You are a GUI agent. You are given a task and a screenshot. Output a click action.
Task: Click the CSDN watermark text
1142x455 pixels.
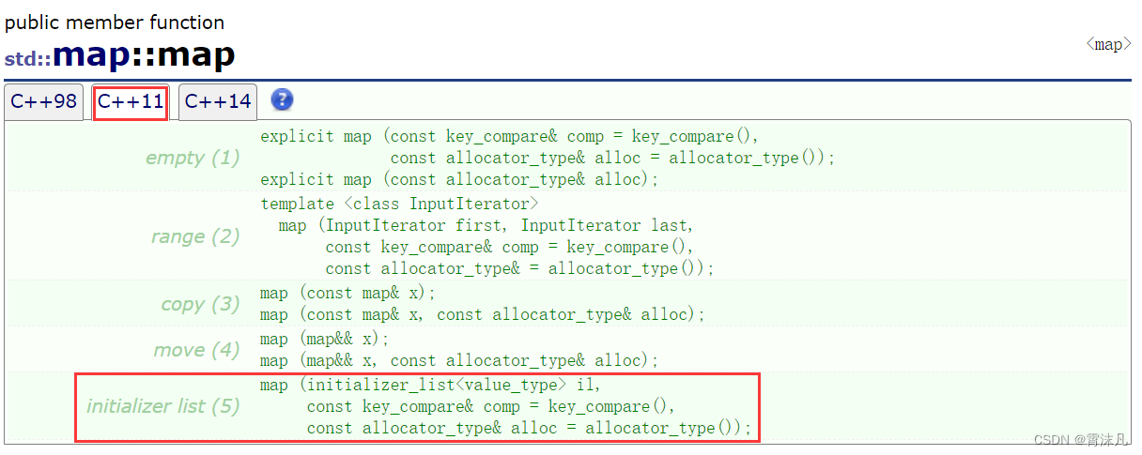coord(1081,439)
